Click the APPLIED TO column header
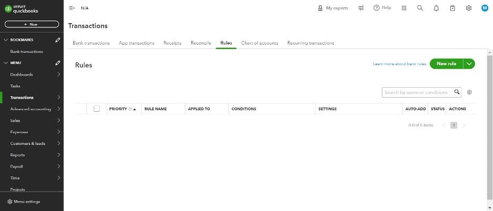The image size is (493, 211). pos(199,109)
